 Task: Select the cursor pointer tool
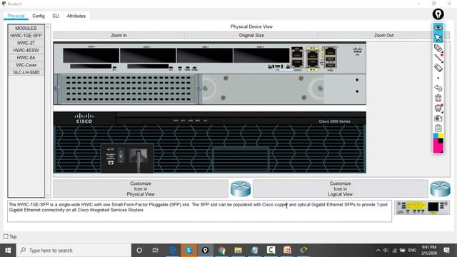click(x=438, y=38)
